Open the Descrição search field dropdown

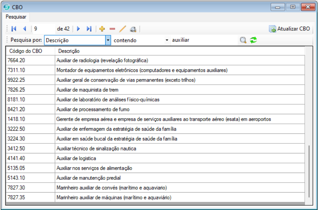click(x=108, y=40)
